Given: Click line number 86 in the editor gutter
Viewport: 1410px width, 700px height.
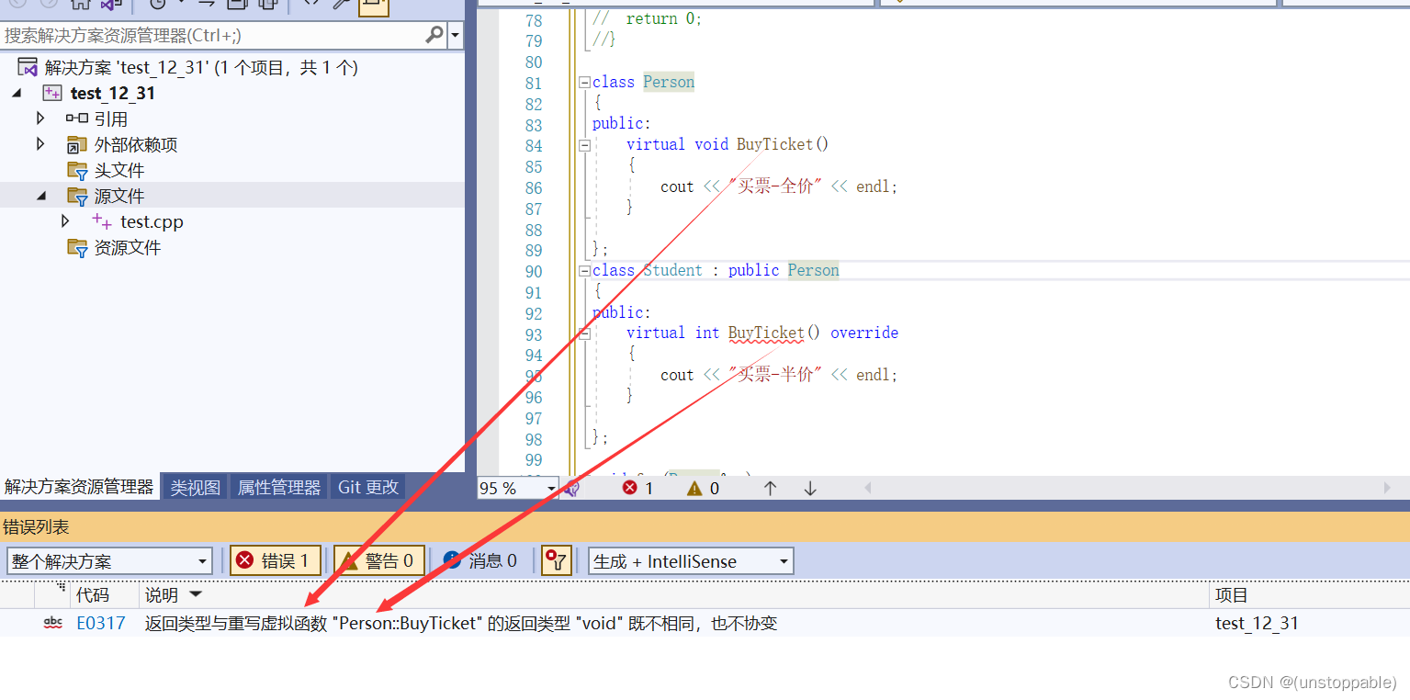Looking at the screenshot, I should click(x=534, y=187).
